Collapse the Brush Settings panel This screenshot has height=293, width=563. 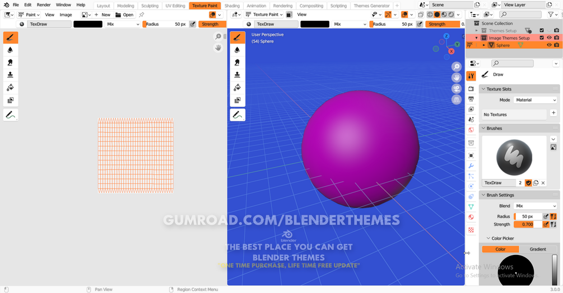coord(483,195)
